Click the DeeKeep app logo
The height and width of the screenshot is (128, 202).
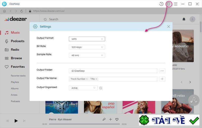click(4, 4)
